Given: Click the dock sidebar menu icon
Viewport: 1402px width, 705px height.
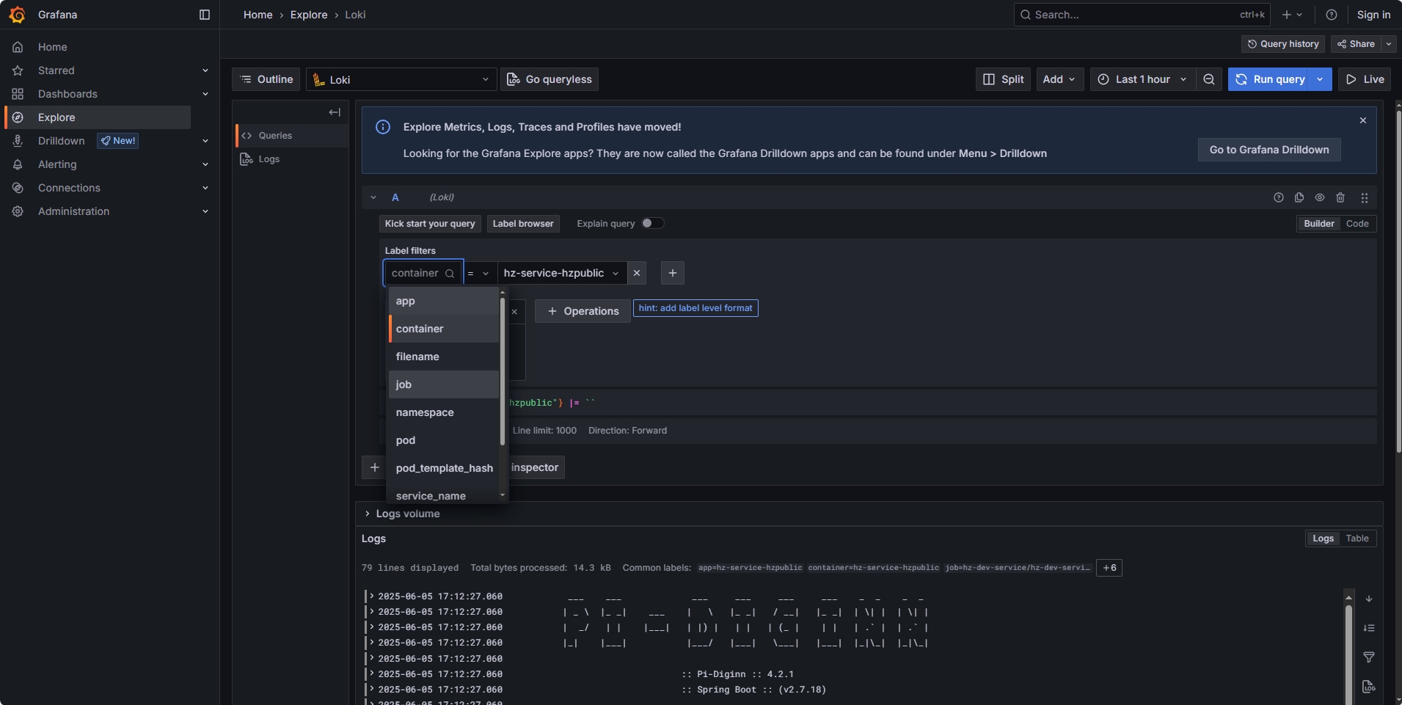Looking at the screenshot, I should (x=205, y=15).
